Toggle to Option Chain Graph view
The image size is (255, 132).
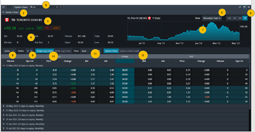[129, 51]
